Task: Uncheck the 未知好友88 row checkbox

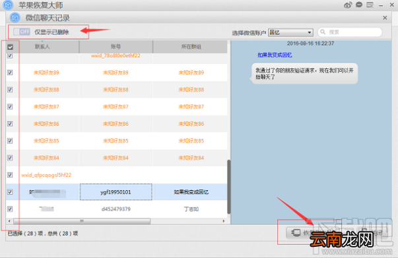Action: [10, 90]
